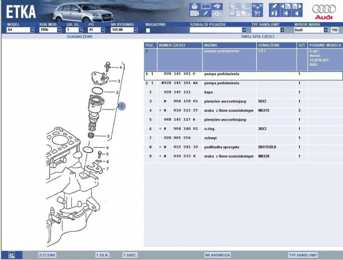Click green arrow beside 028 145 101 F
This screenshot has width=343, height=260.
tap(147, 74)
